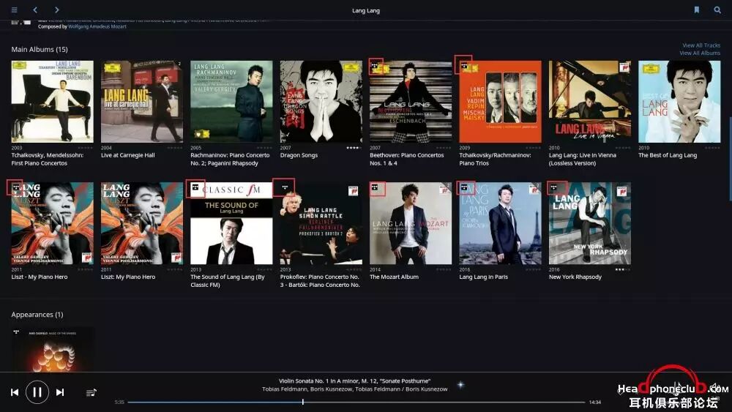Go forward with the right arrow

click(56, 10)
